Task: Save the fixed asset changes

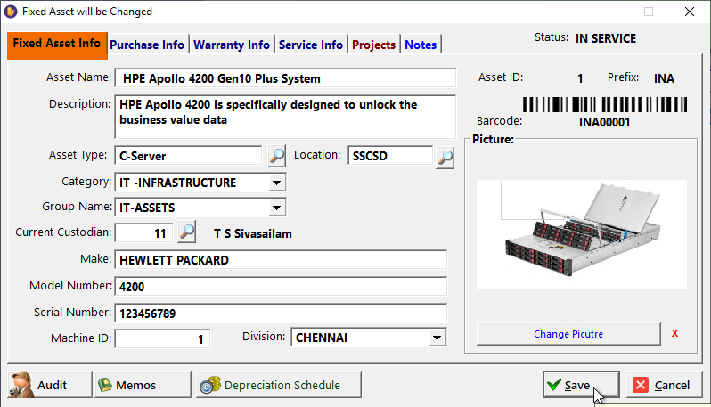Action: coord(581,385)
